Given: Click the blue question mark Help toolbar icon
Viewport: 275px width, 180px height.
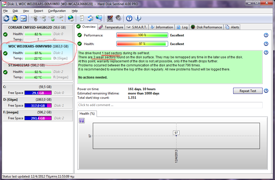Looking at the screenshot, I should click(x=129, y=18).
